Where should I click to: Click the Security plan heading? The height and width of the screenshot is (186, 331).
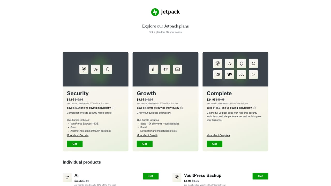[78, 93]
